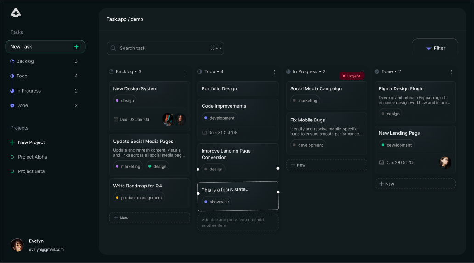The height and width of the screenshot is (263, 474).
Task: Click the Urgent alarm badge
Action: (x=352, y=76)
